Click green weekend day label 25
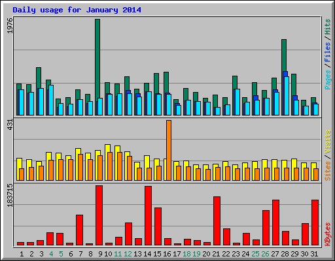The height and width of the screenshot is (261, 335). [x=255, y=254]
